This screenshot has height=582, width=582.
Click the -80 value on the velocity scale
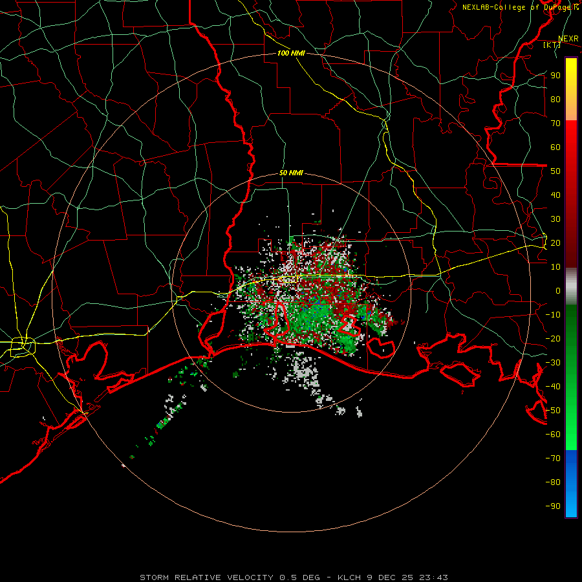point(553,482)
